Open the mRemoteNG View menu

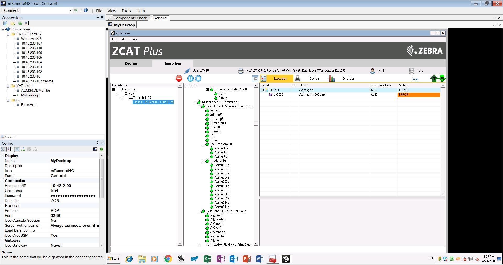(112, 11)
